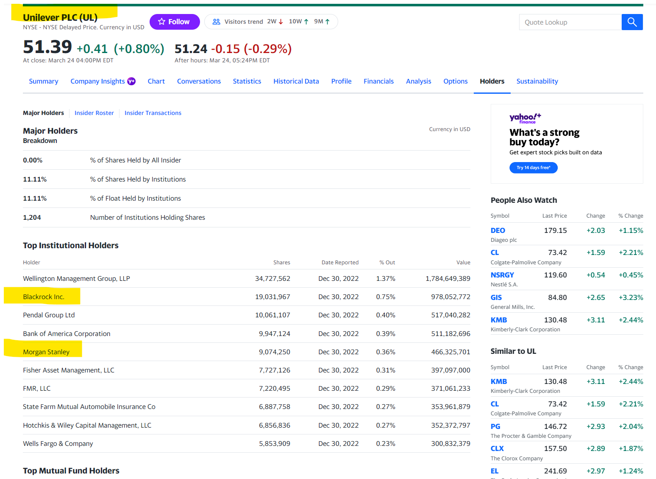Click the % Out column header
The width and height of the screenshot is (656, 479).
tap(387, 262)
